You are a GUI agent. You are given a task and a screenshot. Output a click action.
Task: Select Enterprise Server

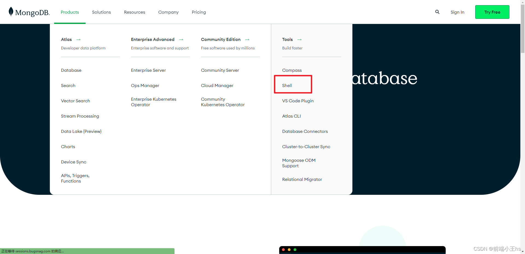148,70
